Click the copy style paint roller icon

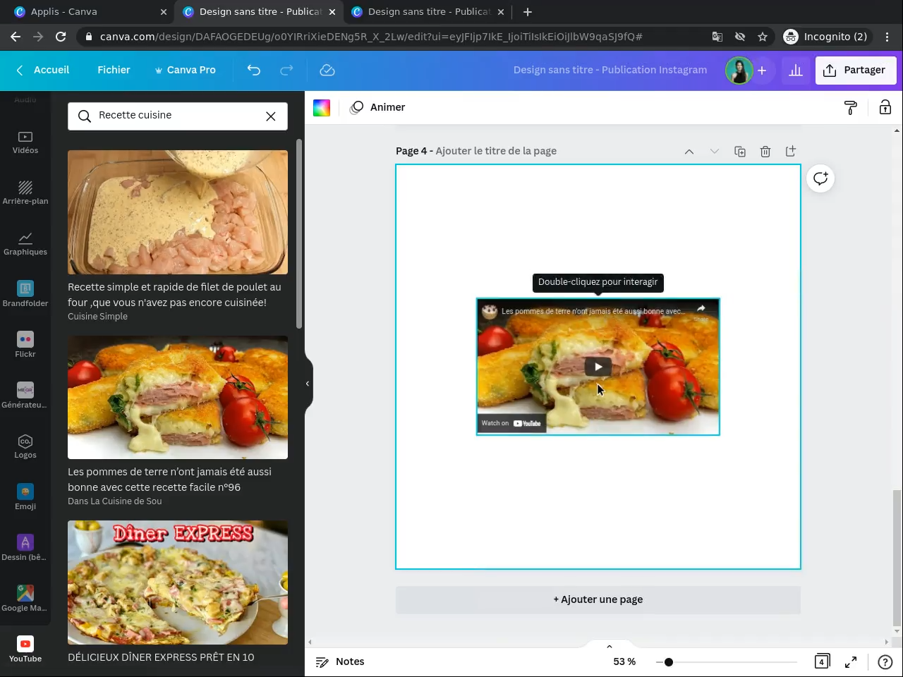point(851,107)
